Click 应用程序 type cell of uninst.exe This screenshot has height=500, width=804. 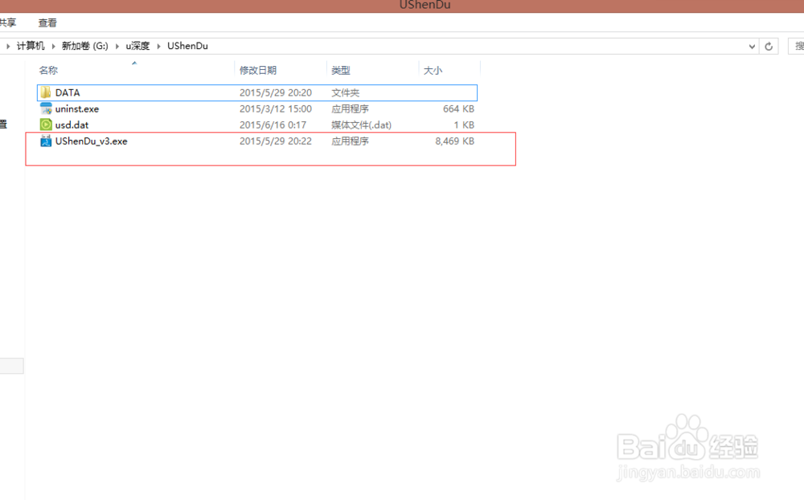click(351, 109)
